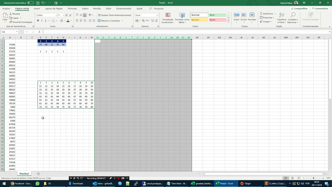Toggle the Salvamento Automático switch
The image size is (332, 187).
click(31, 3)
